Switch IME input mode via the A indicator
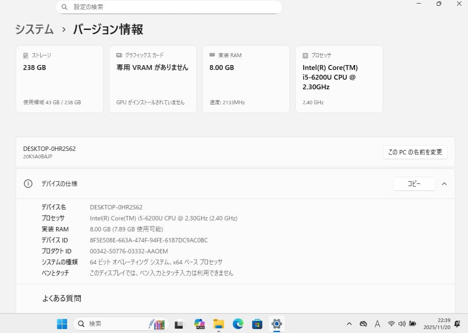The height and width of the screenshot is (333, 468). pos(377,324)
